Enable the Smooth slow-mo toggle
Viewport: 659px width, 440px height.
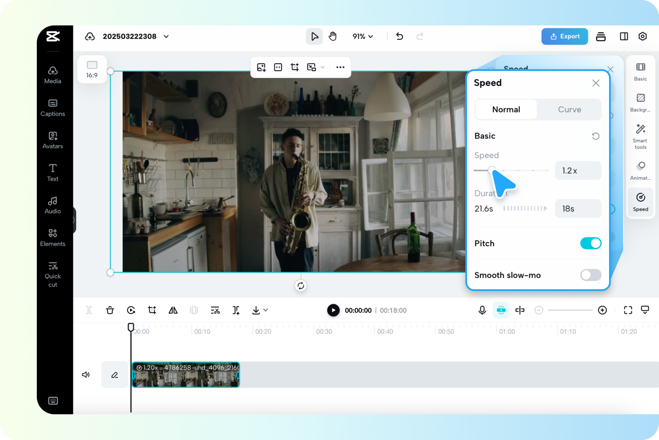[590, 275]
